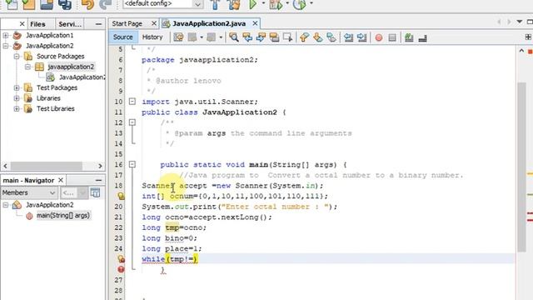Click the Find Selection magnifier icon
Screen dimensions: 533x300
point(233,37)
